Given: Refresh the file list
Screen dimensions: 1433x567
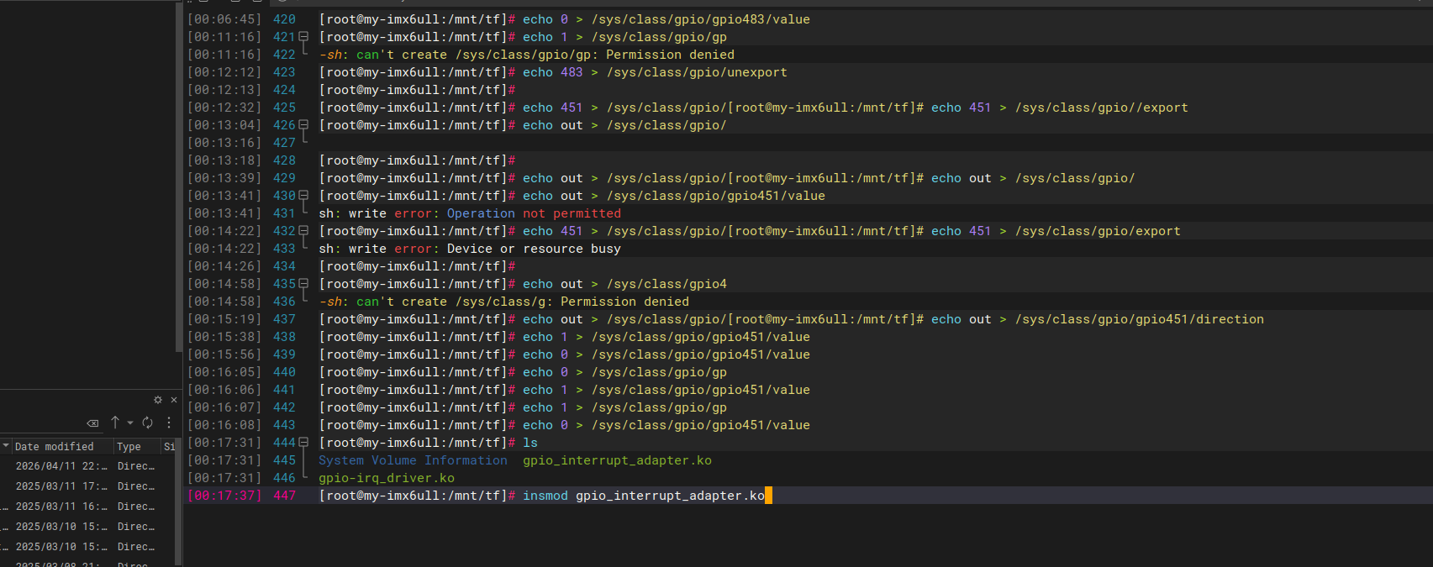Looking at the screenshot, I should (x=148, y=423).
